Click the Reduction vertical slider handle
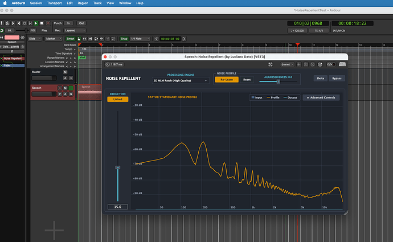Viewport: 393px width, 242px height. 117,167
